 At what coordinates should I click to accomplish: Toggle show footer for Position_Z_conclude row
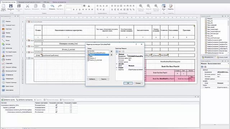[71, 107]
